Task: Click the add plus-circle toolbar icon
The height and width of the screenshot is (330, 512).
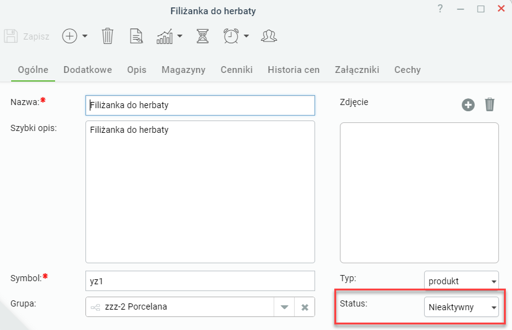Action: (69, 36)
